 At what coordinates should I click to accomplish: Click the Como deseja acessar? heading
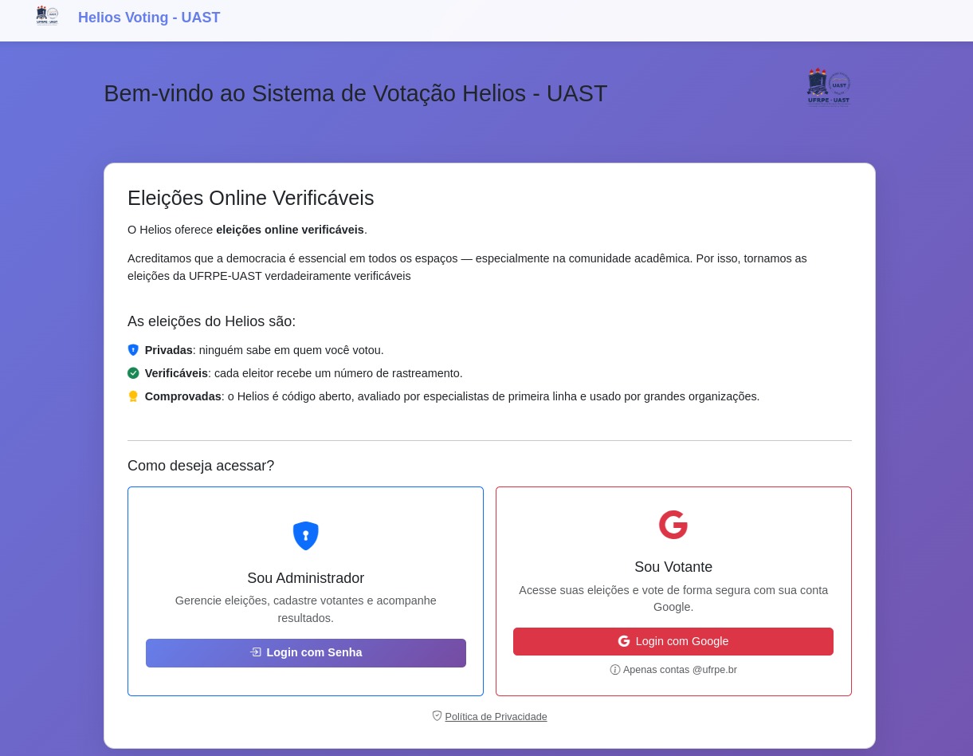coord(201,466)
